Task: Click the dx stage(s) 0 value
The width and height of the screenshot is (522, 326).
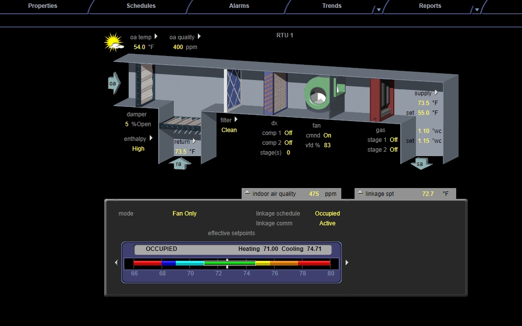Action: coord(288,153)
